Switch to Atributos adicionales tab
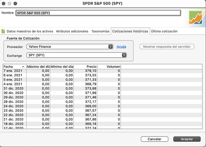206x147 pixels. point(72,31)
